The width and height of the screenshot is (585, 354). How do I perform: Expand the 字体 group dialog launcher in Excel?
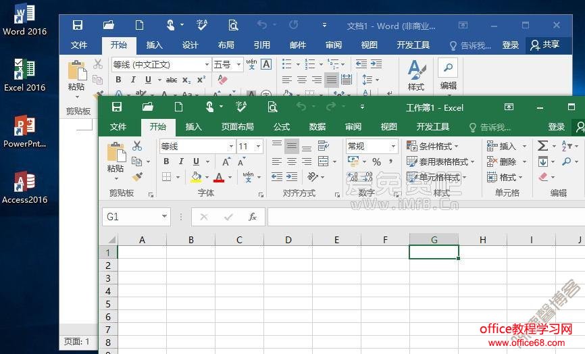coord(261,195)
